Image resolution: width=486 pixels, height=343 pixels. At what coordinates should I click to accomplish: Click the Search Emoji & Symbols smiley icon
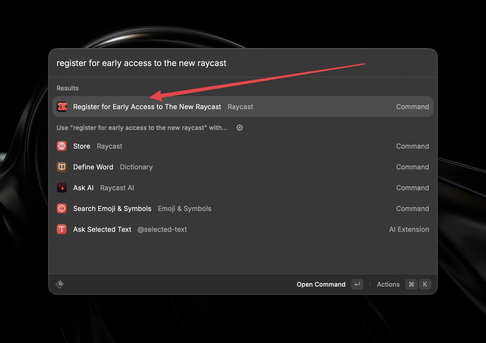[x=62, y=208]
